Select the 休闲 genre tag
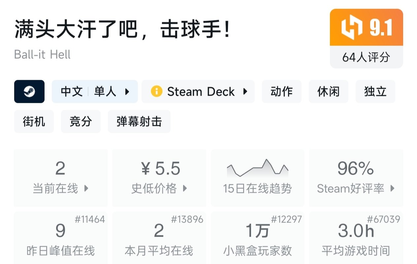417x264 pixels. point(328,92)
